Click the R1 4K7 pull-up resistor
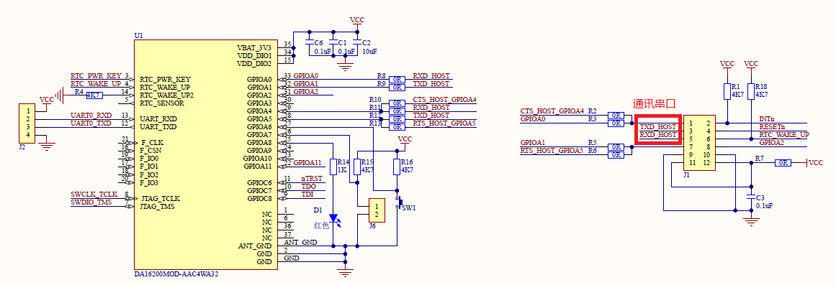Viewport: 836px width, 285px height. point(727,91)
